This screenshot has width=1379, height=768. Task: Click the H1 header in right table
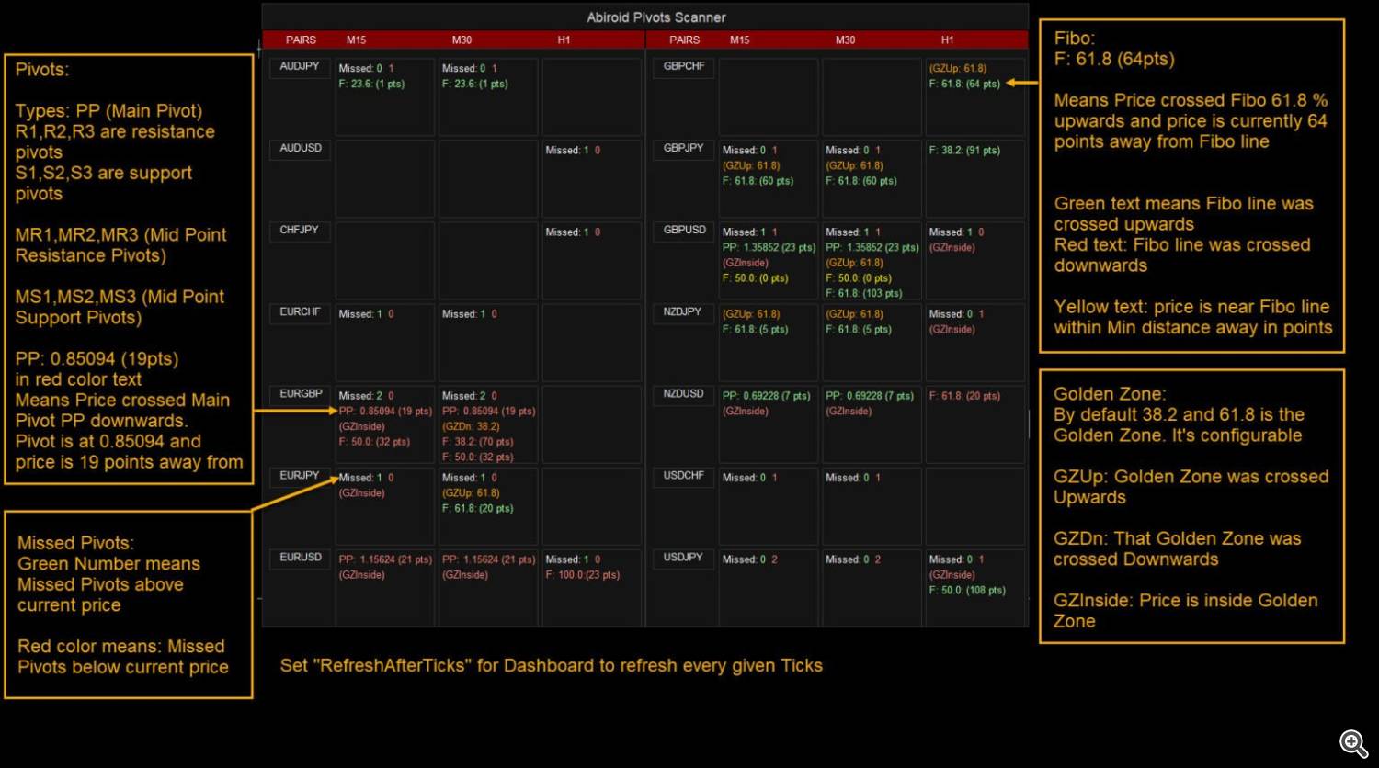pyautogui.click(x=947, y=40)
